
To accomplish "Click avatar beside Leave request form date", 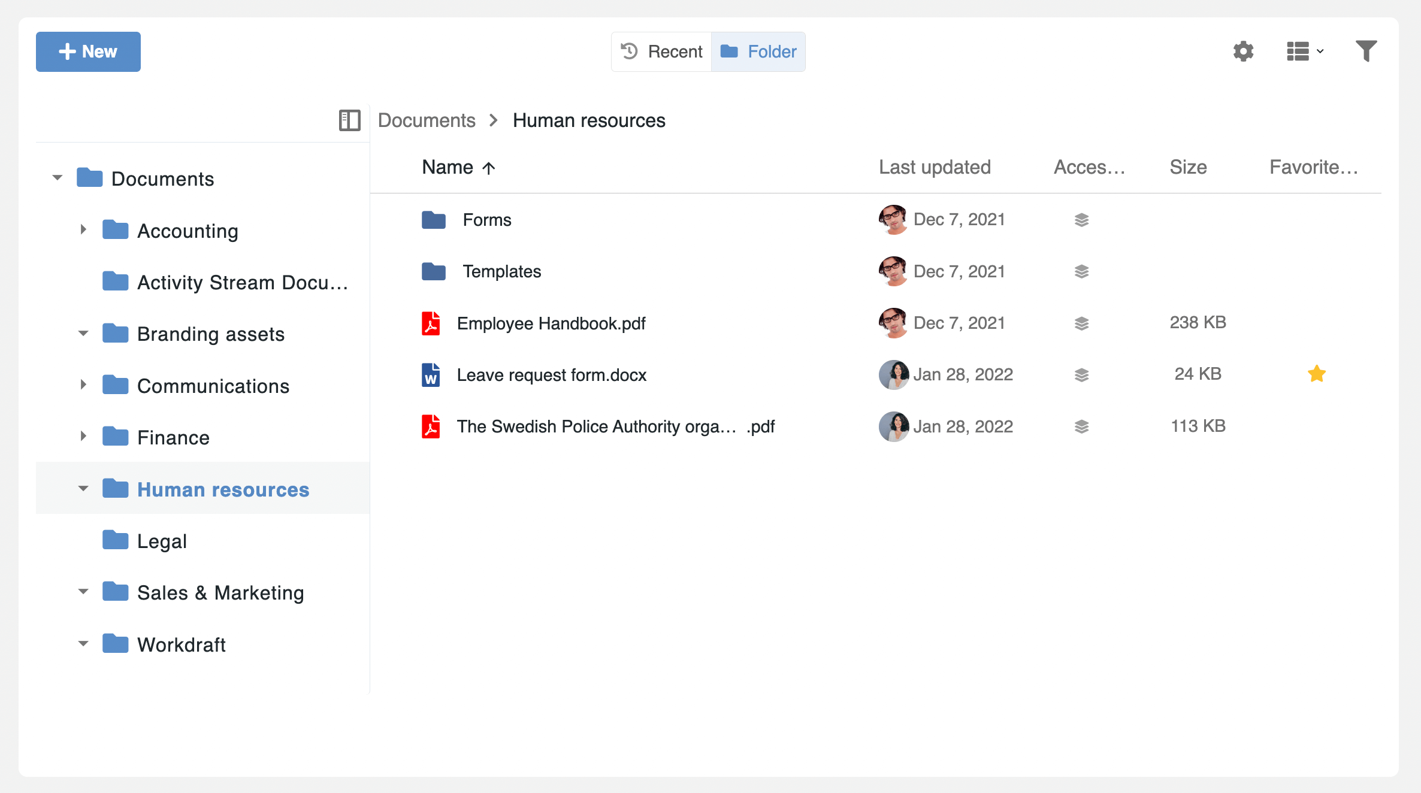I will tap(893, 375).
